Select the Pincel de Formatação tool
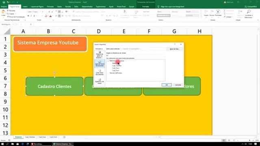 point(16,17)
